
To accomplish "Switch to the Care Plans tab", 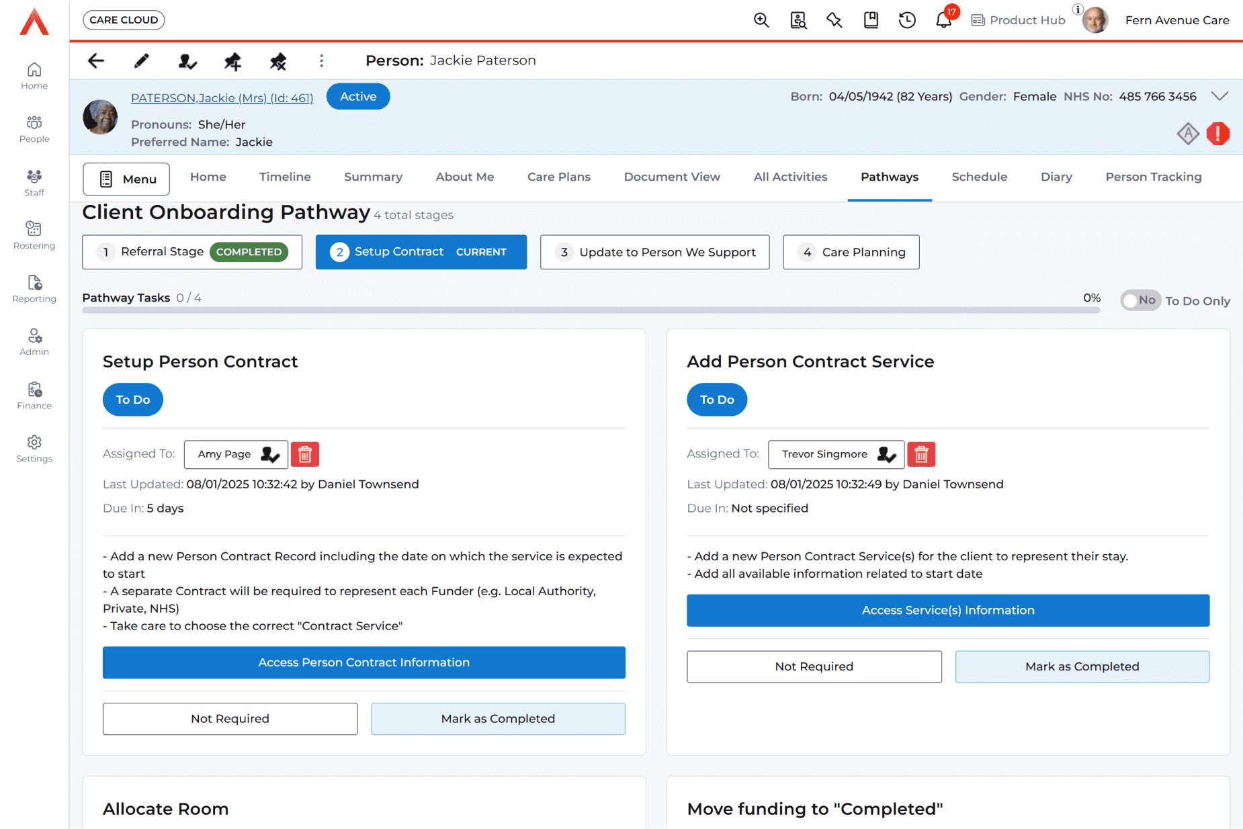I will (558, 177).
